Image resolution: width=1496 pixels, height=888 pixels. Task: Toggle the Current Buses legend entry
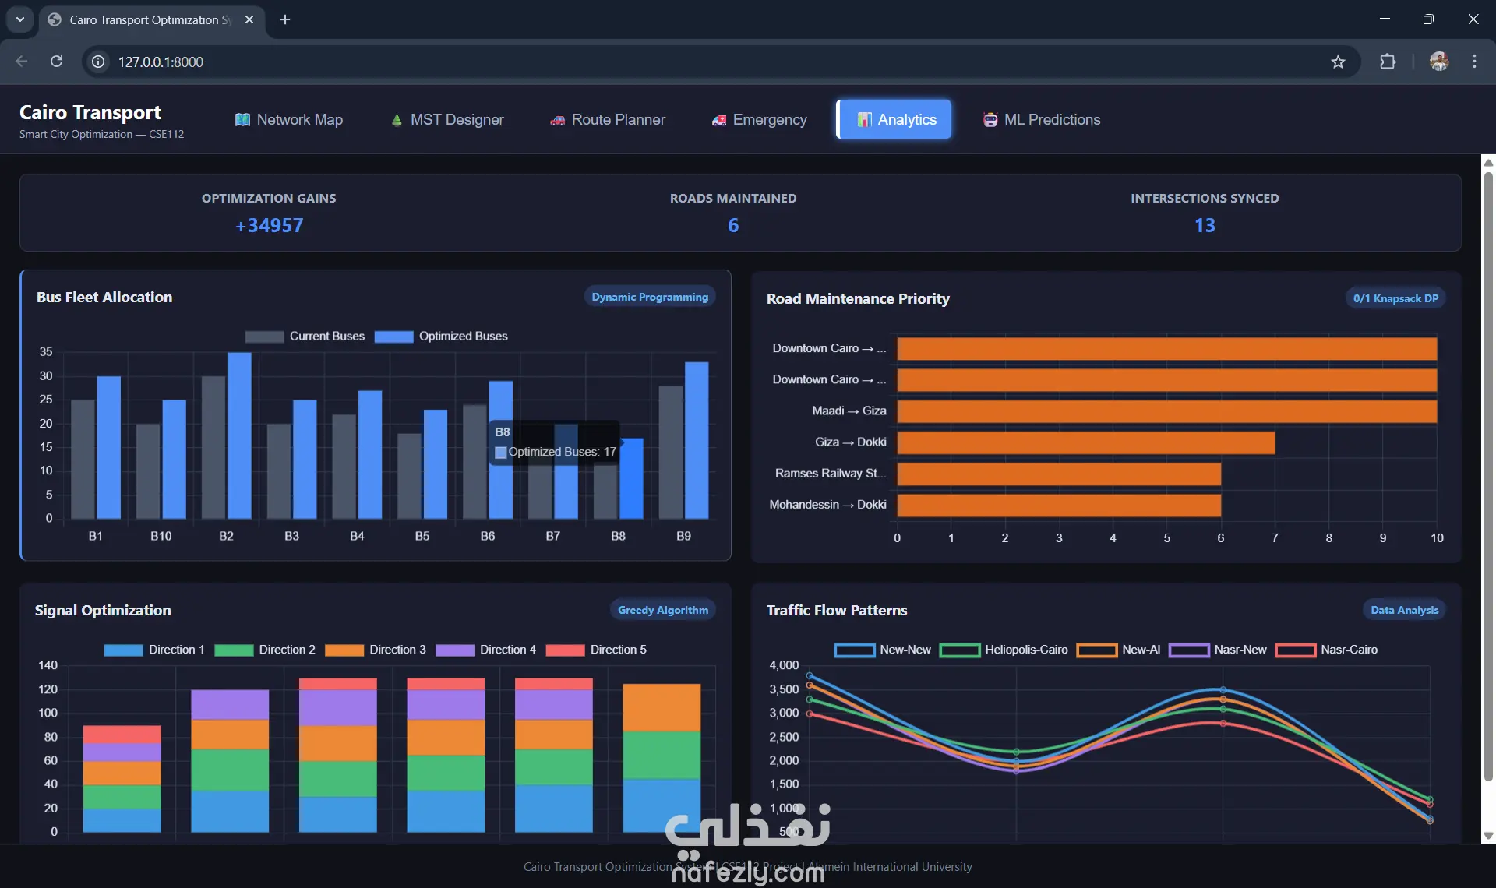[x=305, y=337]
